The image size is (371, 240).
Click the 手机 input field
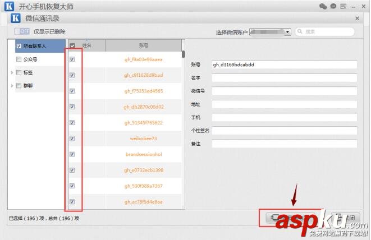(285, 118)
